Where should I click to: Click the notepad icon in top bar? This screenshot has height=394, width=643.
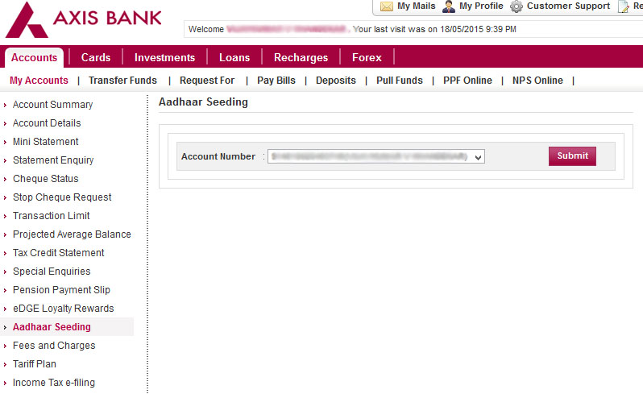[x=624, y=6]
